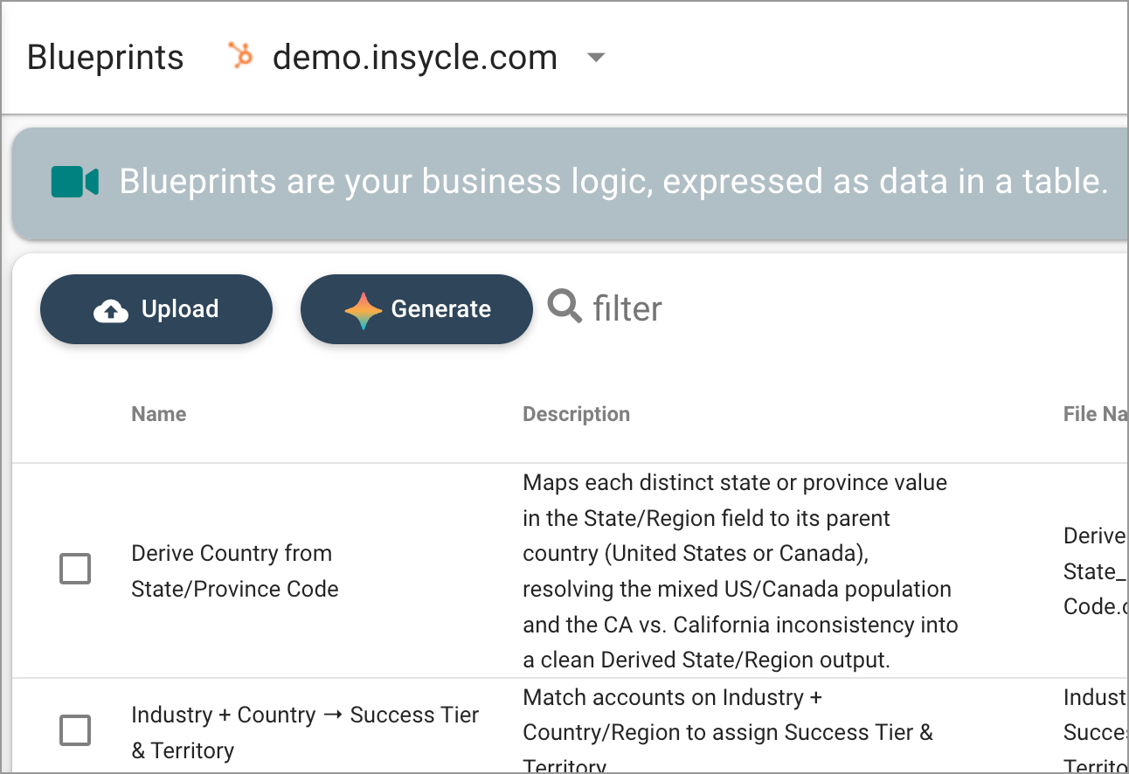Open the demo.insycle.com account dropdown arrow
Image resolution: width=1129 pixels, height=774 pixels.
(x=596, y=58)
